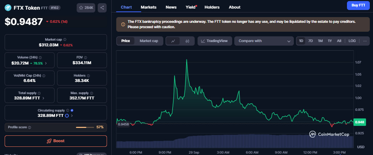
Task: Open the Holders tab
Action: pyautogui.click(x=212, y=7)
